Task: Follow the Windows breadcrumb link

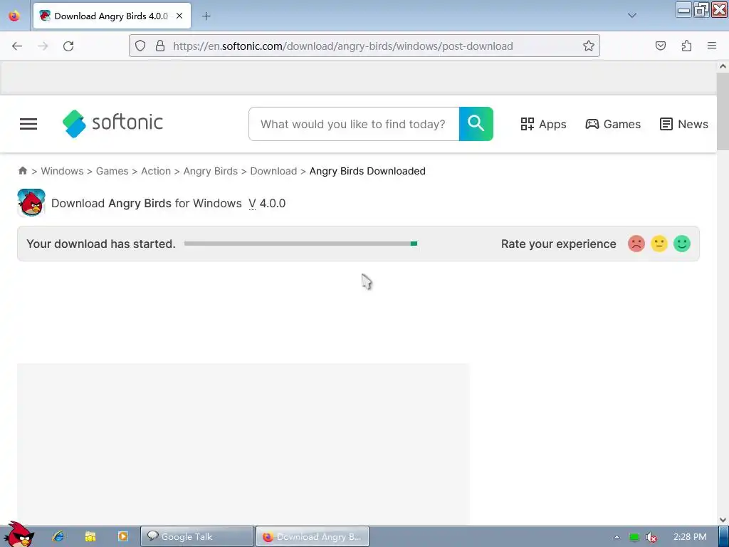Action: (63, 171)
